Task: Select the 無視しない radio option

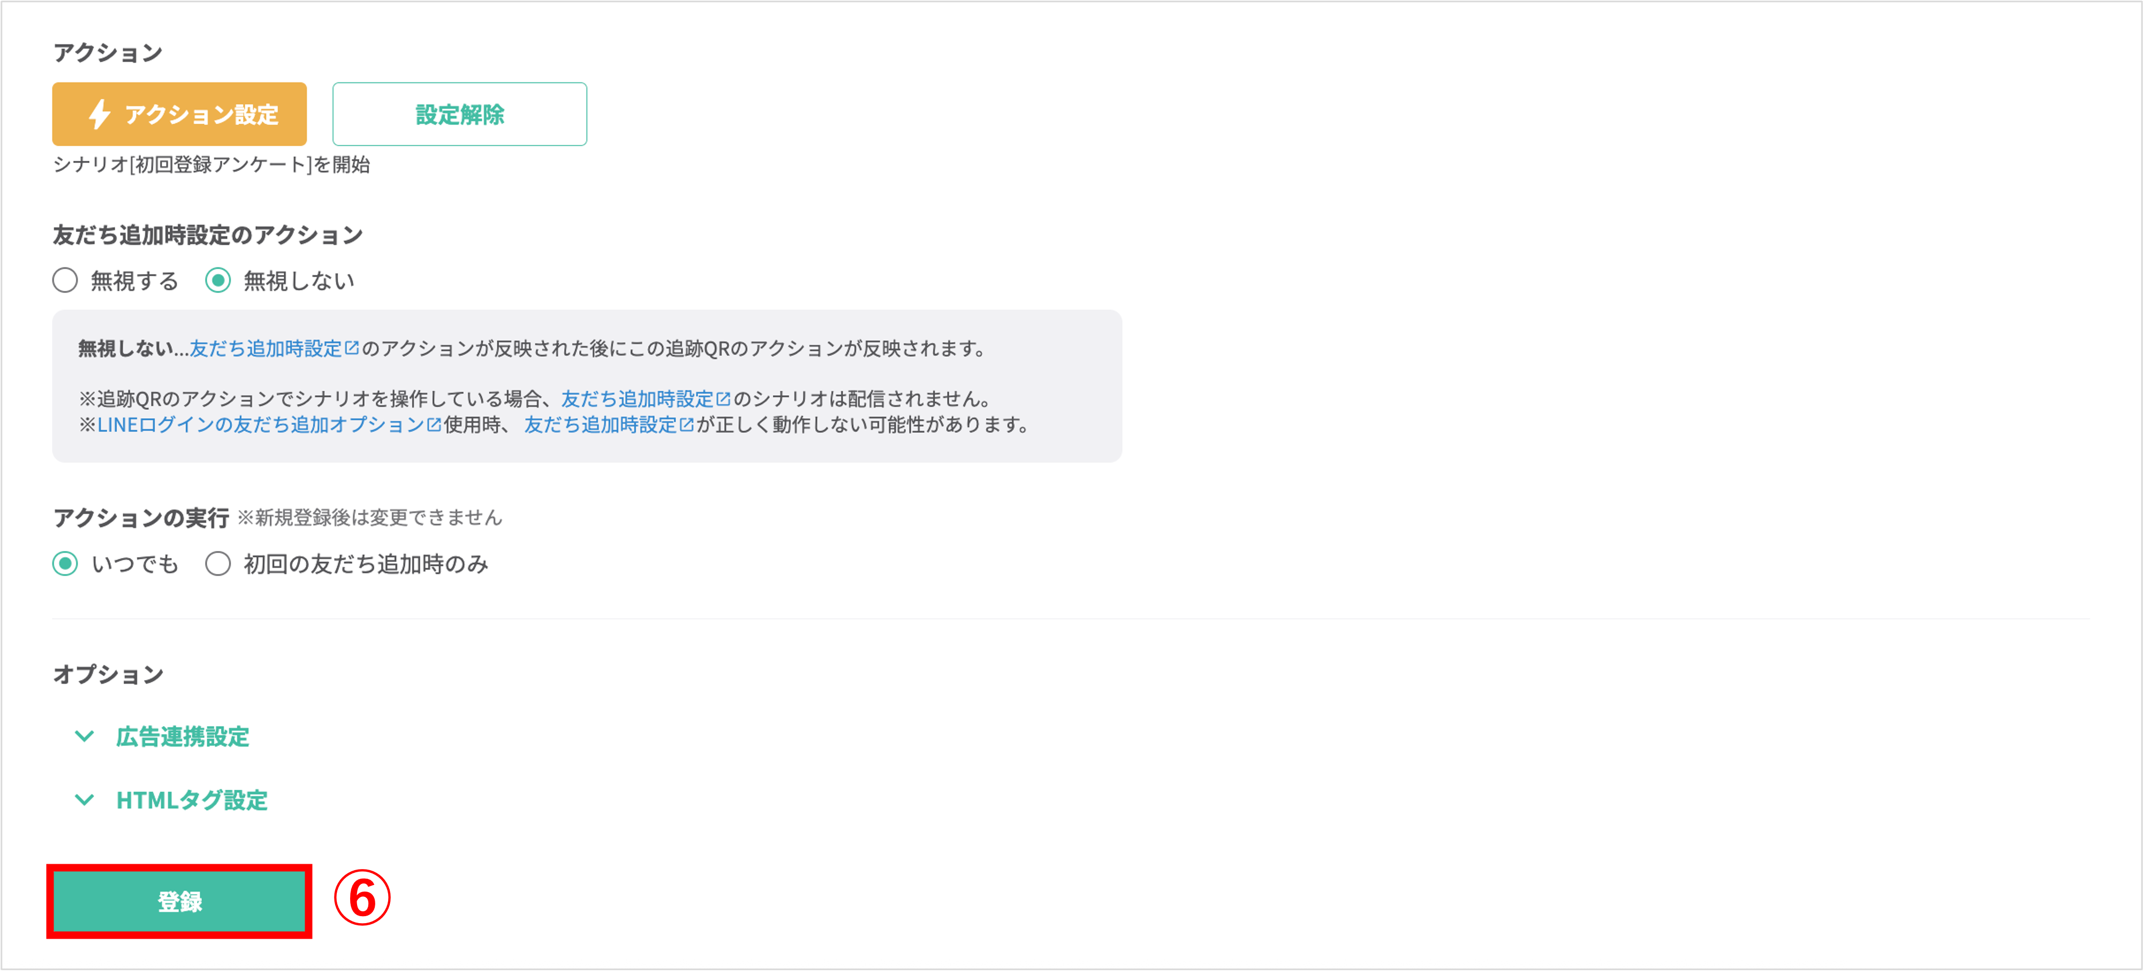Action: pyautogui.click(x=218, y=281)
